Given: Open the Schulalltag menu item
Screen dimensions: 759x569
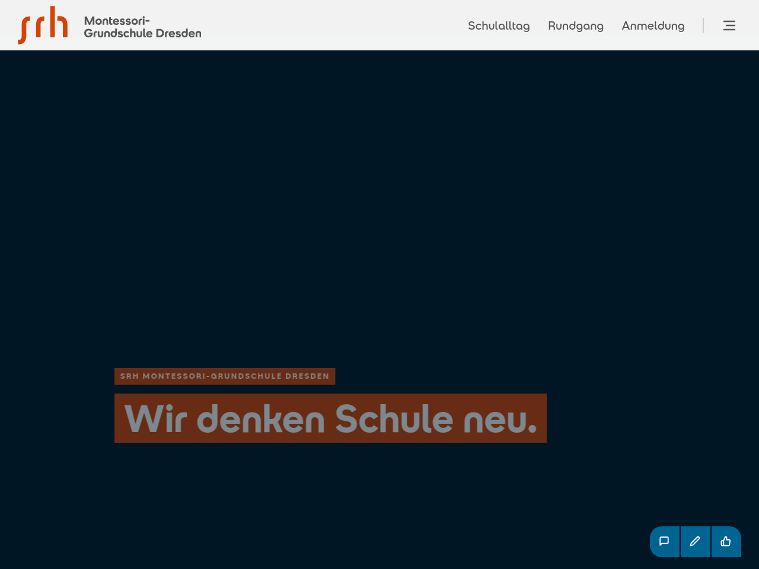Looking at the screenshot, I should (x=498, y=25).
